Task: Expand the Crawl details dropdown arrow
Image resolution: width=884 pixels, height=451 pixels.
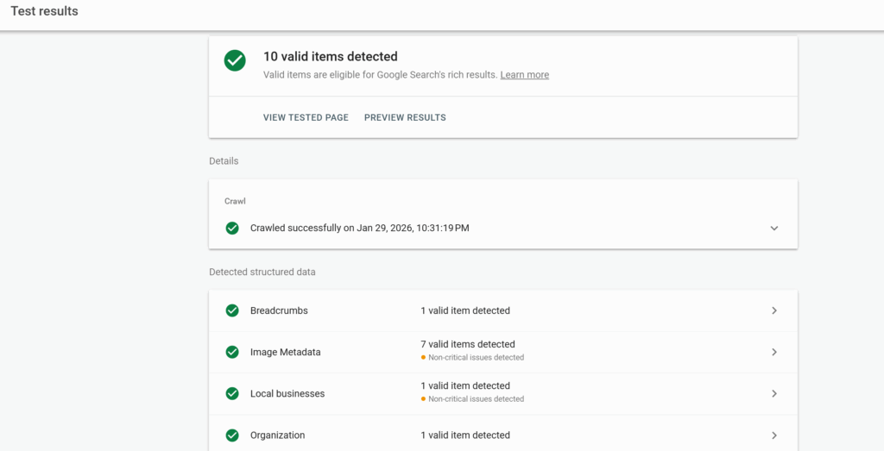Action: click(x=774, y=229)
